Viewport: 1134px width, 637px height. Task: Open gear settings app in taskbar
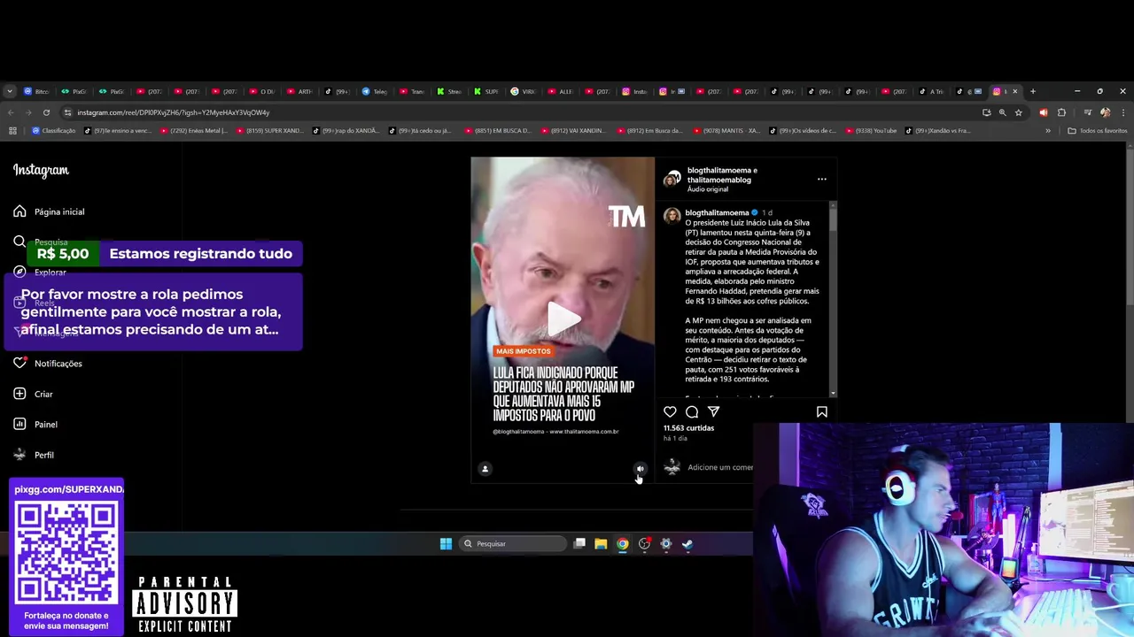pyautogui.click(x=666, y=544)
